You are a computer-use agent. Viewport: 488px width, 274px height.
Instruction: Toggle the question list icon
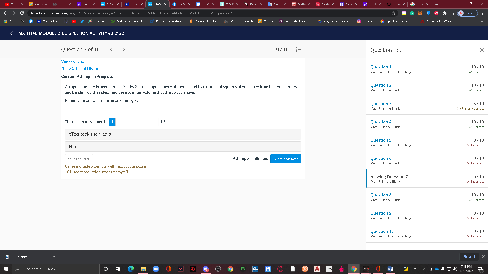click(x=299, y=49)
